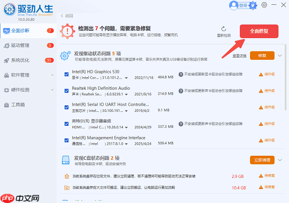
Task: Uncheck Realtek High Definition Audio checkbox
Action: [66, 91]
